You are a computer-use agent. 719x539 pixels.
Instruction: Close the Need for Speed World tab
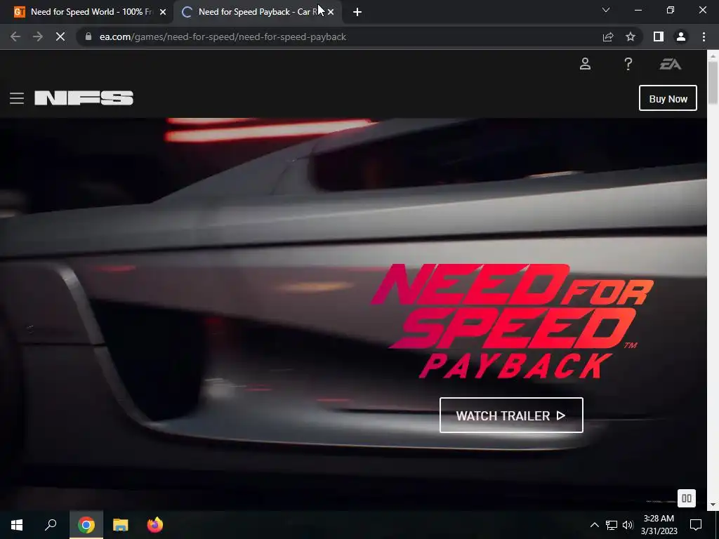tap(163, 13)
